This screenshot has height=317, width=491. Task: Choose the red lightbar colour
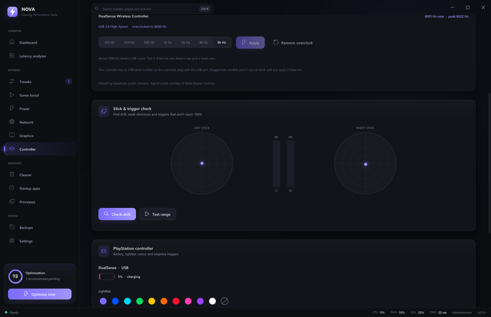(x=176, y=301)
